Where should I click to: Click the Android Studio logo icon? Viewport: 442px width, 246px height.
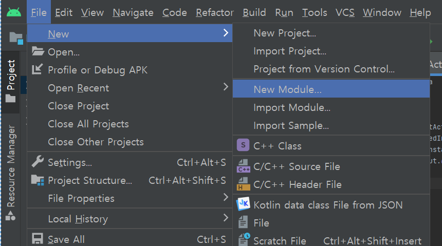tap(14, 12)
